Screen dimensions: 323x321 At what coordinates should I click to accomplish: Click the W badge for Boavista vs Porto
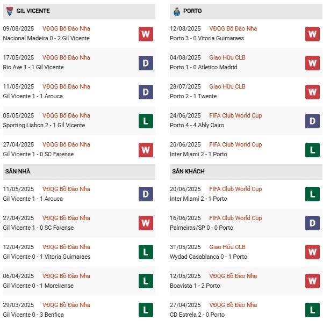pos(313,281)
